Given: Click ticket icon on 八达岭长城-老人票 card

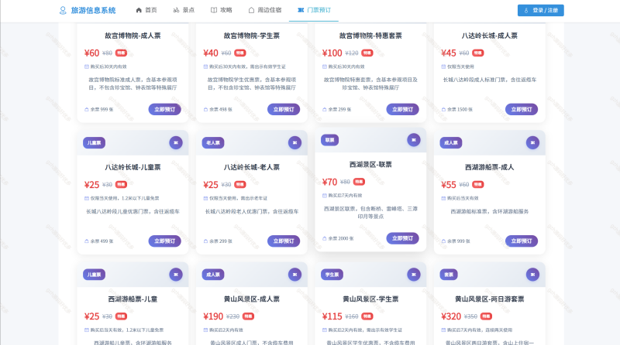Looking at the screenshot, I should coord(294,143).
